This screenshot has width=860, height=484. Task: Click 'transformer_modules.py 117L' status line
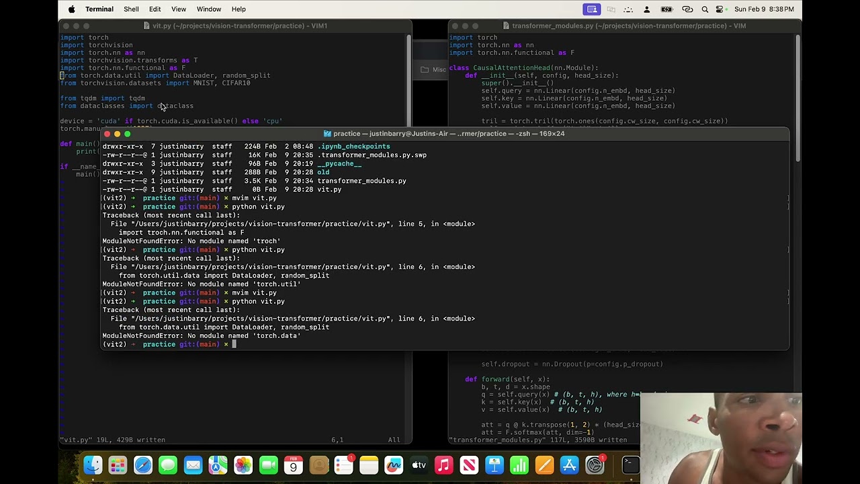pyautogui.click(x=537, y=440)
